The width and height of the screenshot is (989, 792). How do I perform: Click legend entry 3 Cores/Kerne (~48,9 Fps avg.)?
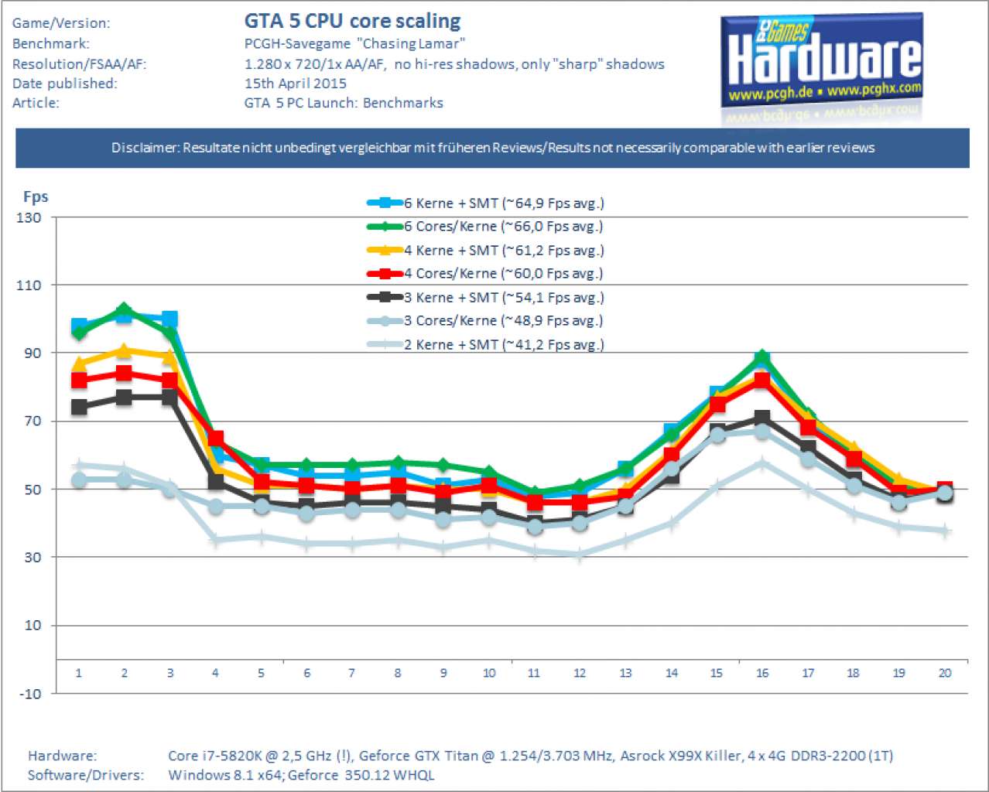pos(485,321)
